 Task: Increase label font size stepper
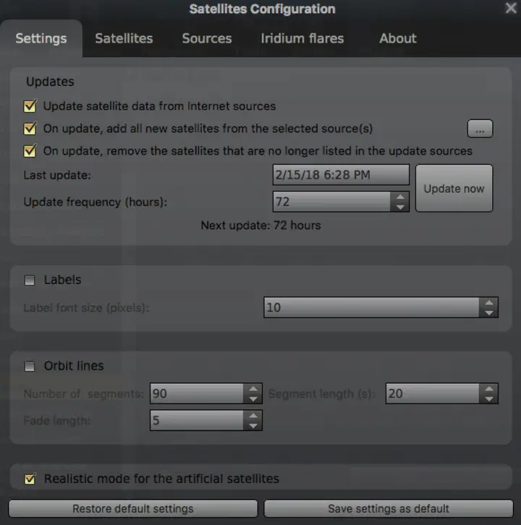coord(490,302)
